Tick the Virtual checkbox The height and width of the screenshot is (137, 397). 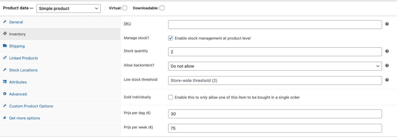coord(125,8)
